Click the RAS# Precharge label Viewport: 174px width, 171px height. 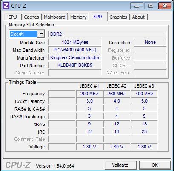coord(27,117)
